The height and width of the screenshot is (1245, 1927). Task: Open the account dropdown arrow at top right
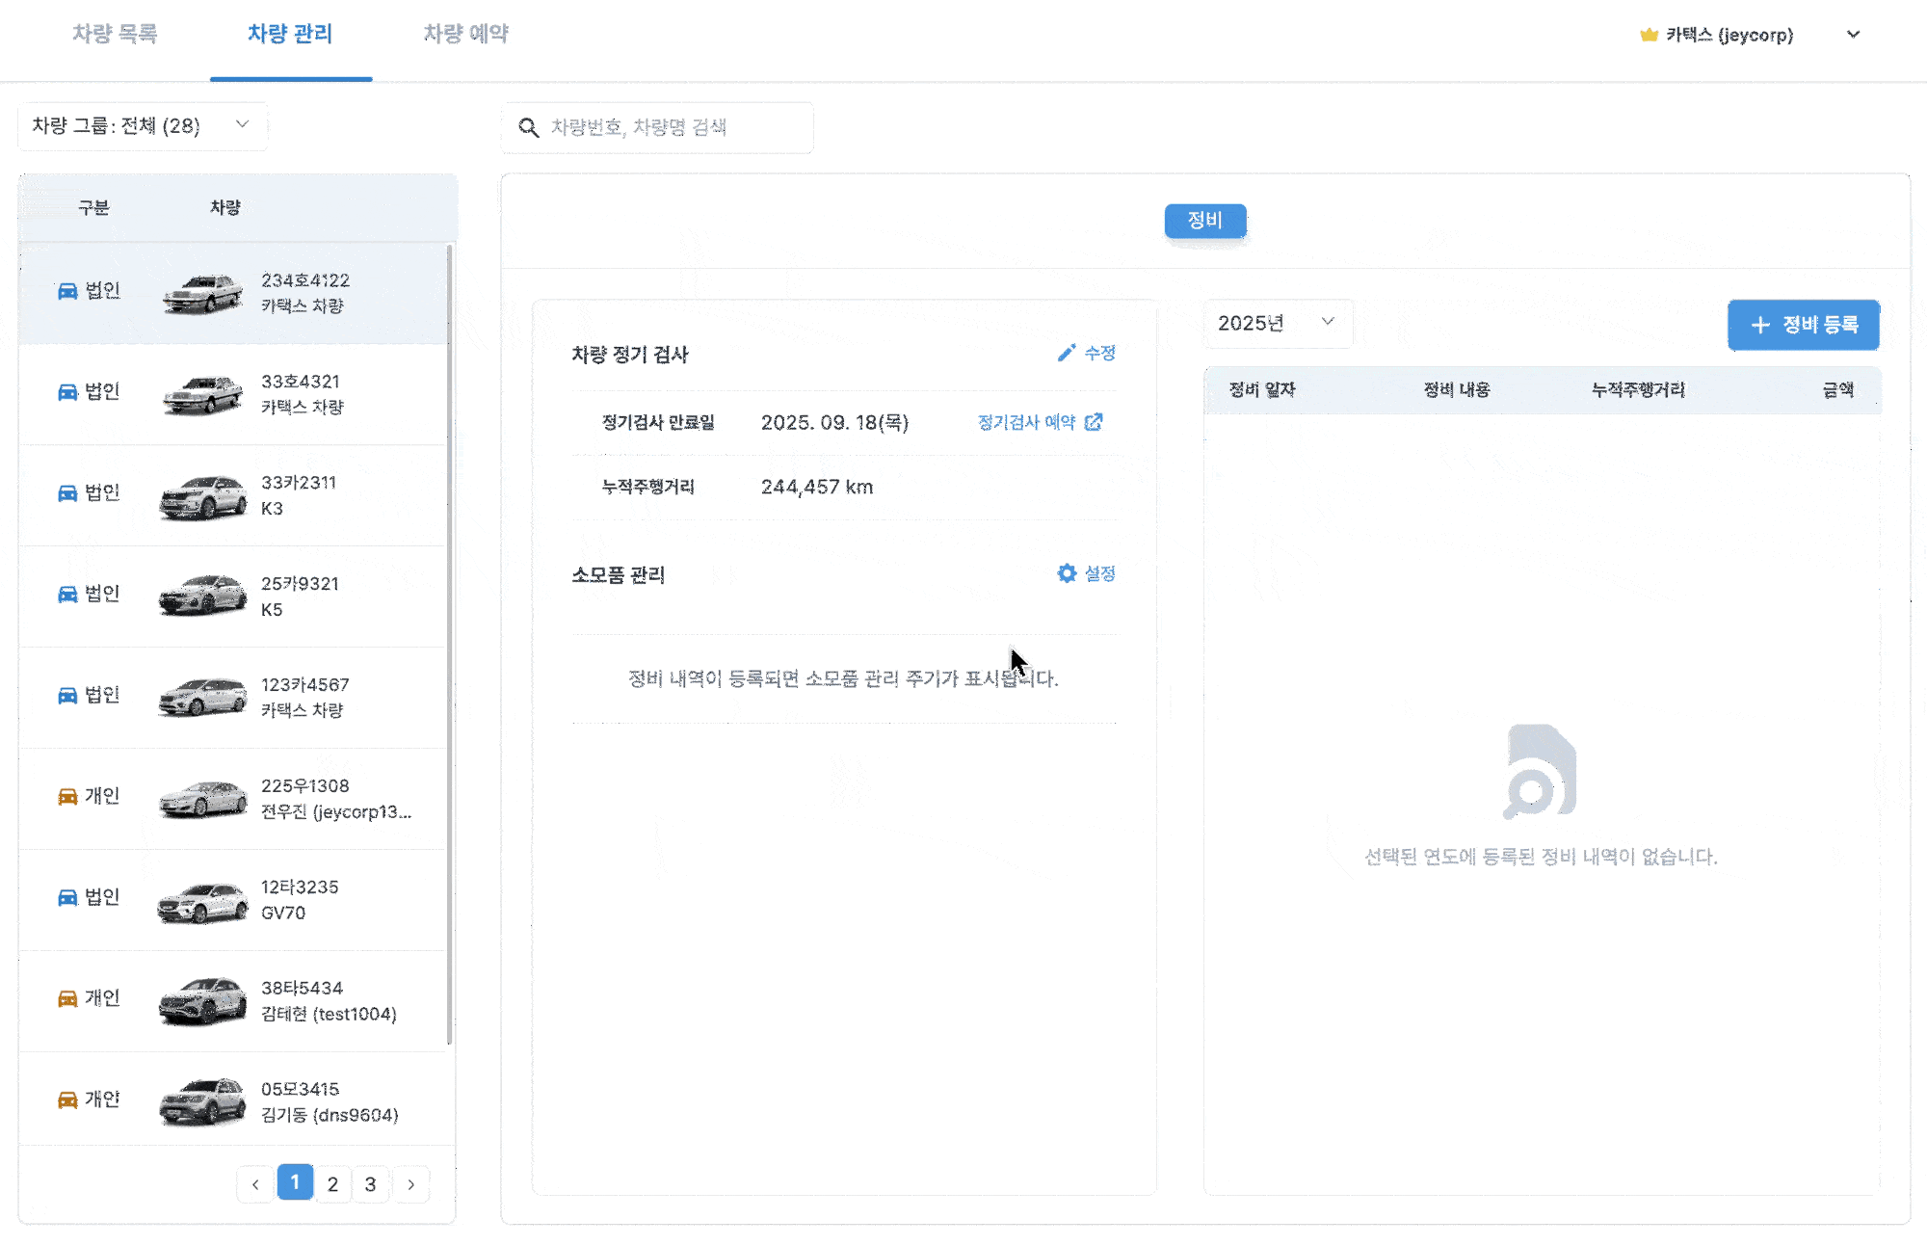pos(1853,35)
